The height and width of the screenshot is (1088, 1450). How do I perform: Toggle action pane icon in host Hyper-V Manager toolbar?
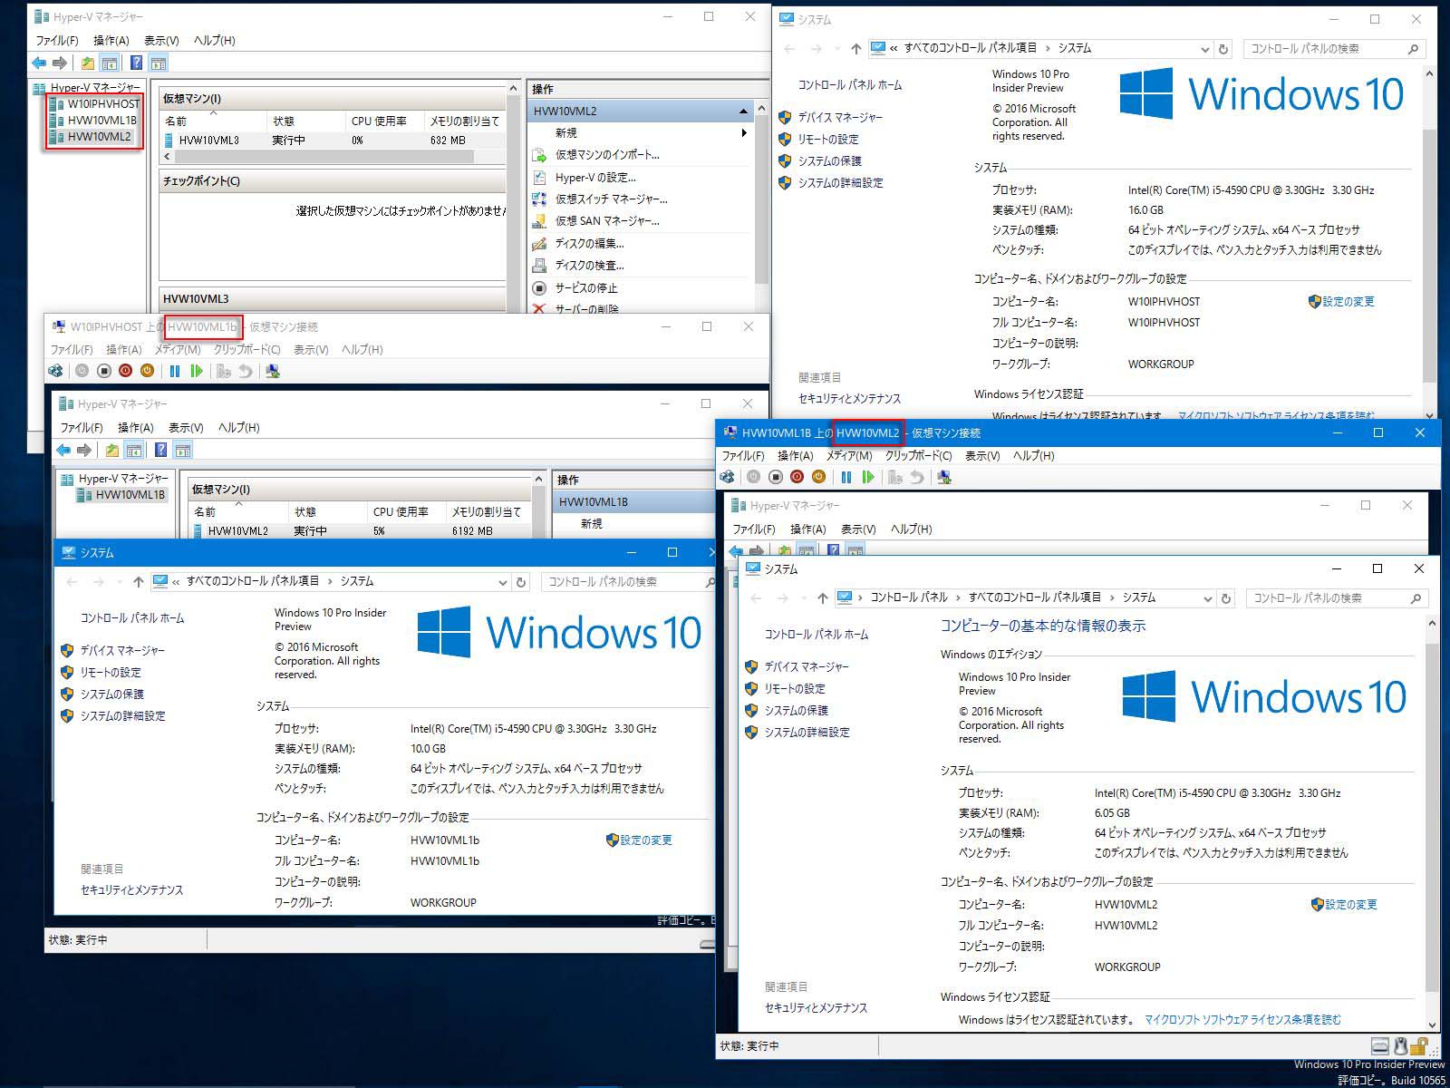click(159, 63)
